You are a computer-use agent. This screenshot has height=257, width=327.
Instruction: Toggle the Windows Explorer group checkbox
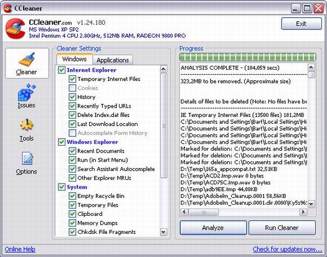click(62, 142)
